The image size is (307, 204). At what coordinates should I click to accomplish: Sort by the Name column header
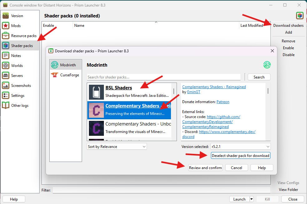tap(156, 26)
